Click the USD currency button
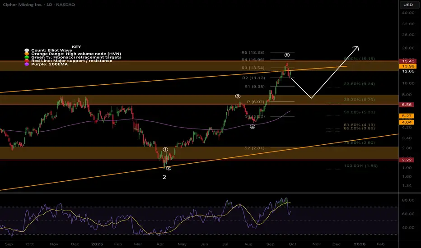 [x=408, y=5]
